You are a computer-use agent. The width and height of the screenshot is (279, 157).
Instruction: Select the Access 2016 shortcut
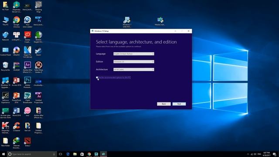(x=17, y=82)
